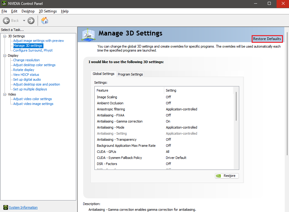Open Set up digital audio
289x212 pixels.
coord(27,79)
